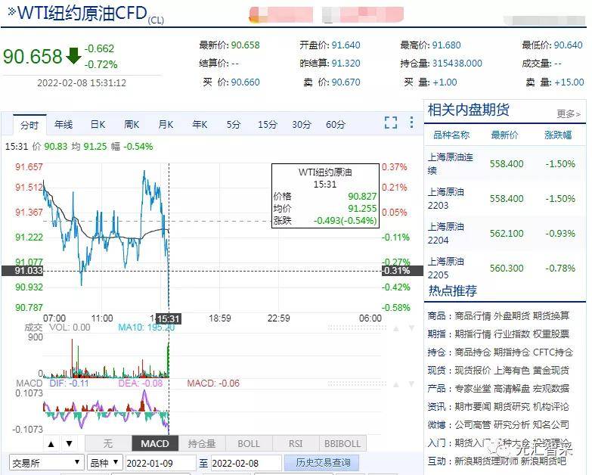Switch to the 日K chart tab

98,124
